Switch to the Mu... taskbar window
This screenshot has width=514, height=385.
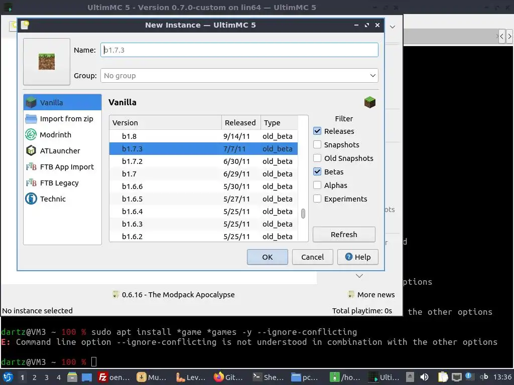[152, 377]
